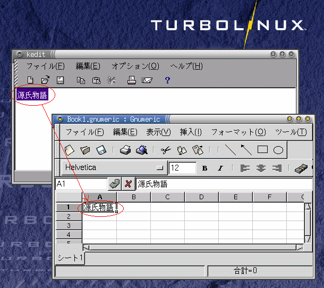Create a new workbook in Gnumeric

69,150
